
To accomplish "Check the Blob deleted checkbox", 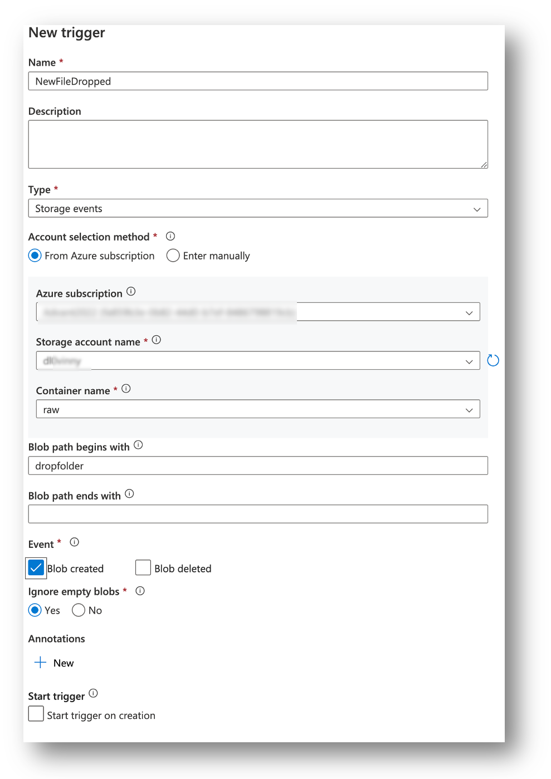I will (x=143, y=567).
